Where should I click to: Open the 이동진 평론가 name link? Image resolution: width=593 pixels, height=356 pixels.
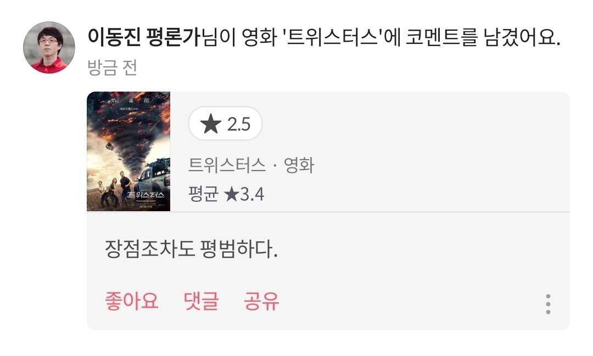[x=144, y=38]
